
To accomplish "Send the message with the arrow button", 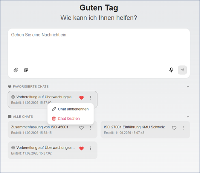I will [x=182, y=70].
